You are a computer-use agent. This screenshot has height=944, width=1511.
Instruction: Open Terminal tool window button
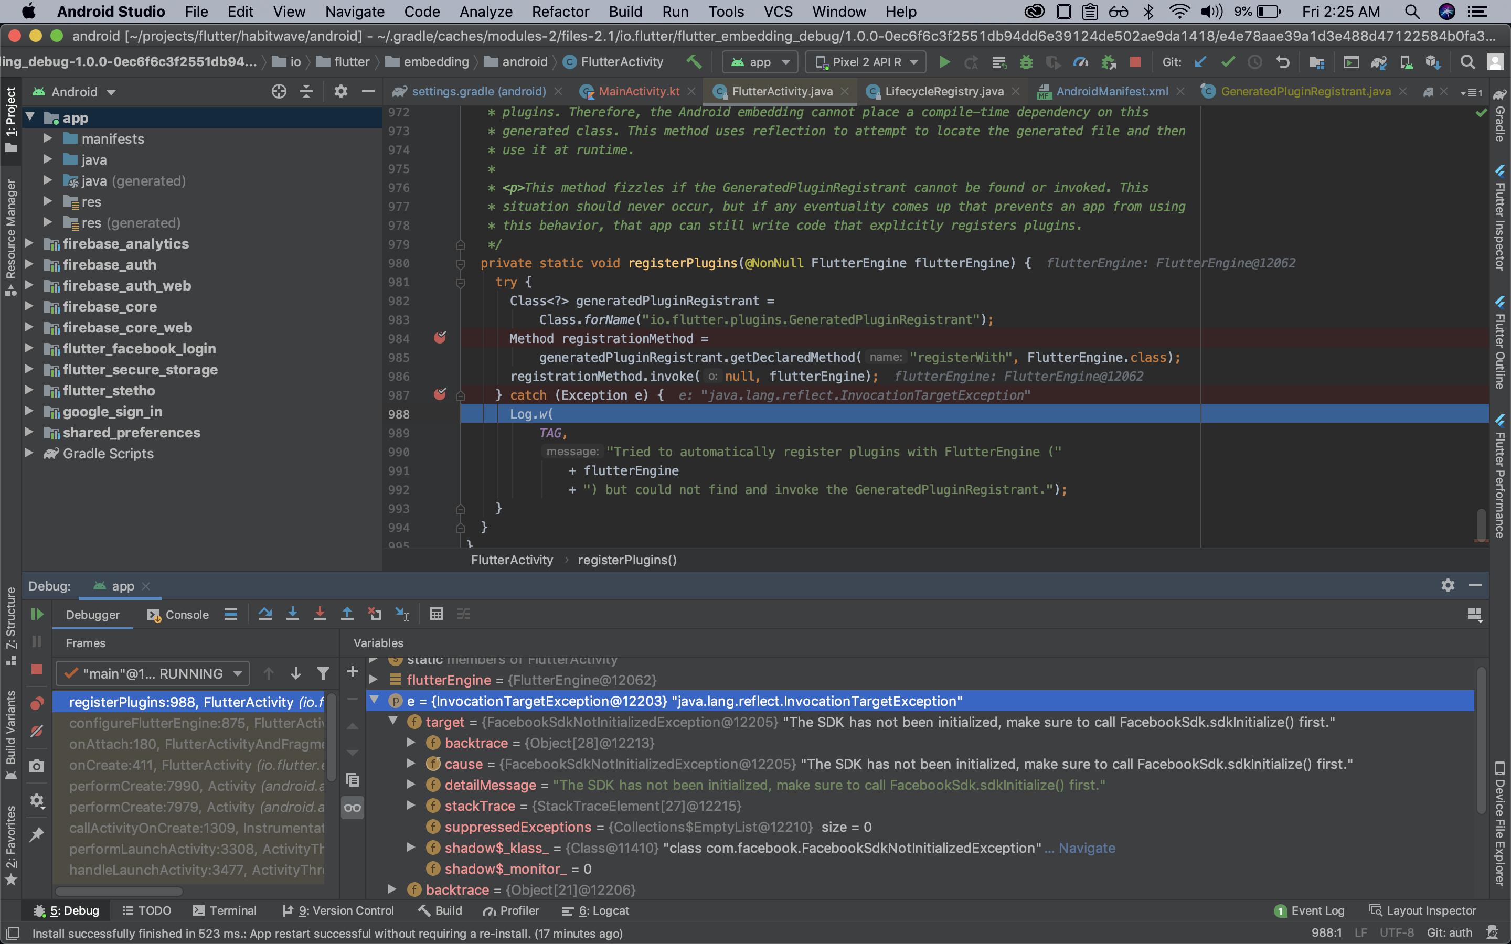coord(225,910)
